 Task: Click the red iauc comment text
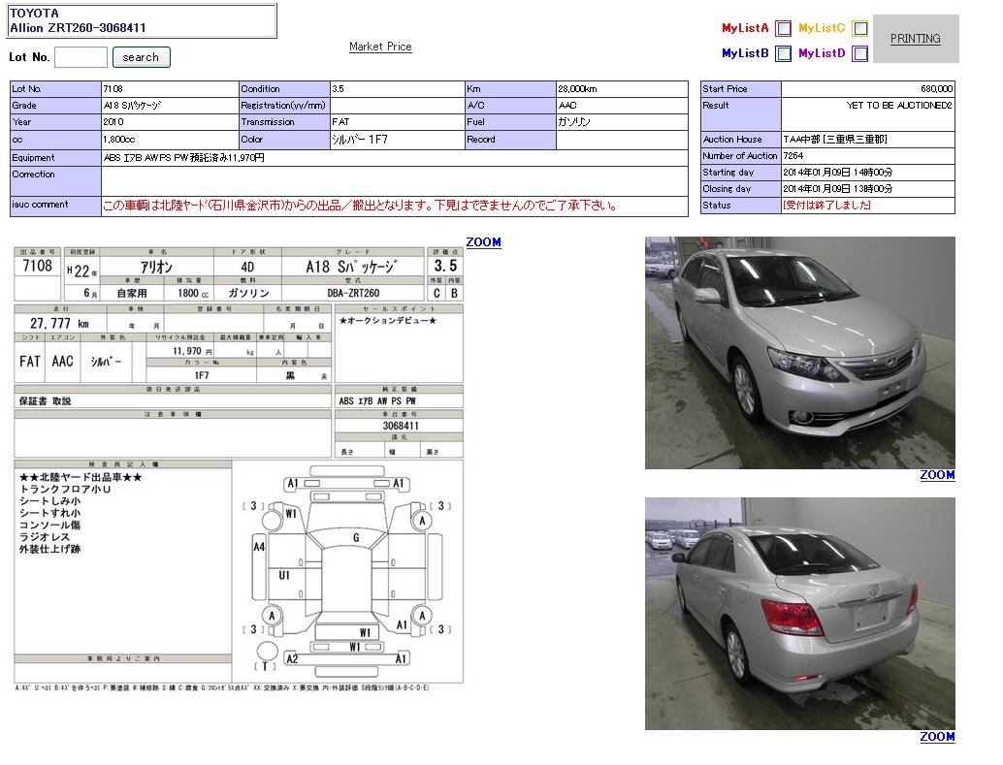click(359, 206)
